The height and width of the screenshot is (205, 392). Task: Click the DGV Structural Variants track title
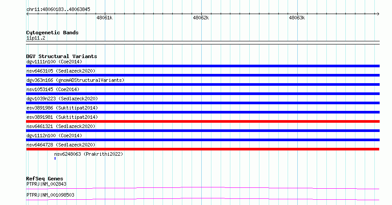coord(62,56)
